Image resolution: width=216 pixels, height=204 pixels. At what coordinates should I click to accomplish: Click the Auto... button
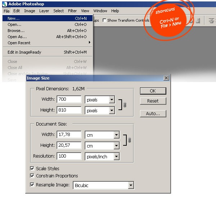pos(153,114)
